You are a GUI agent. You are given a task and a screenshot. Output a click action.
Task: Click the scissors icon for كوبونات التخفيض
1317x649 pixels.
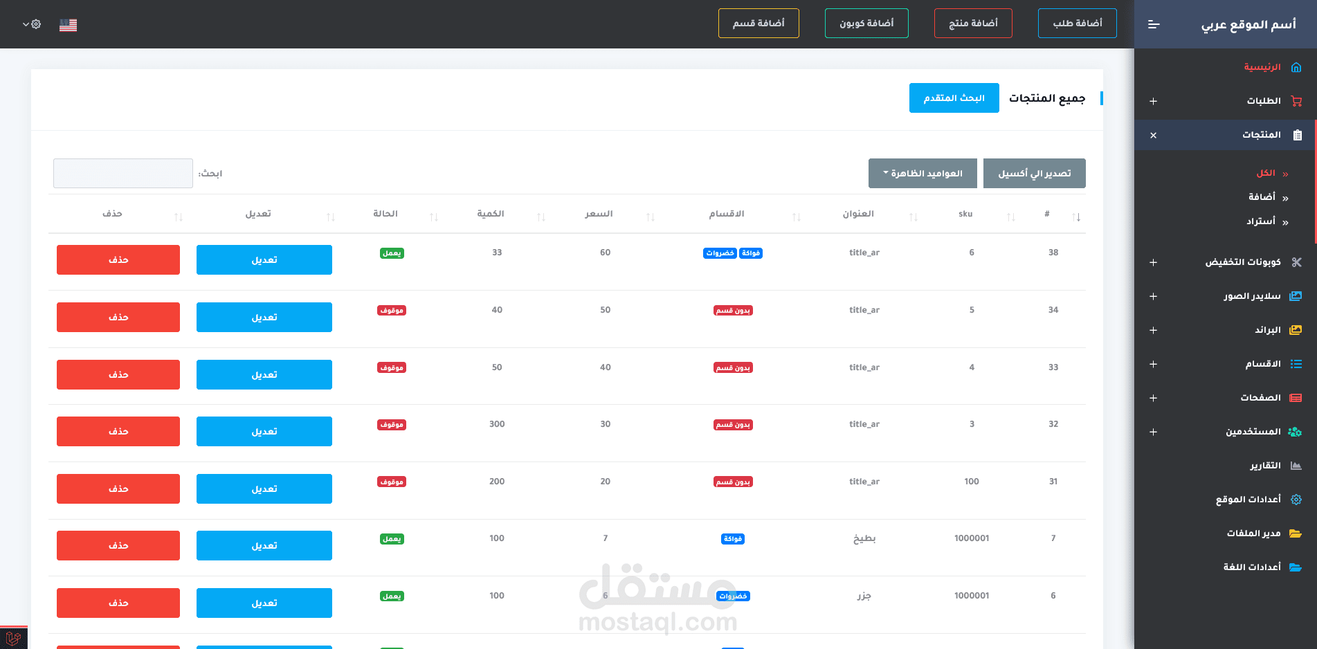1296,262
